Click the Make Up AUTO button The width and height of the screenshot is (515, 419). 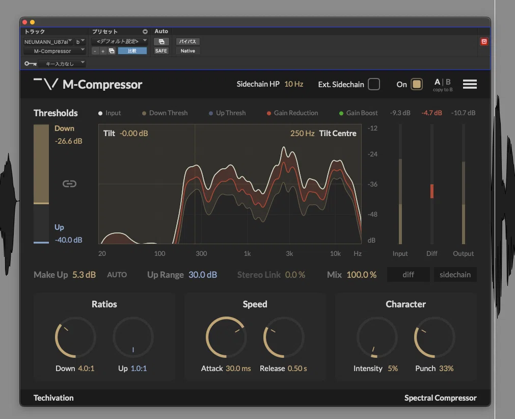(117, 275)
